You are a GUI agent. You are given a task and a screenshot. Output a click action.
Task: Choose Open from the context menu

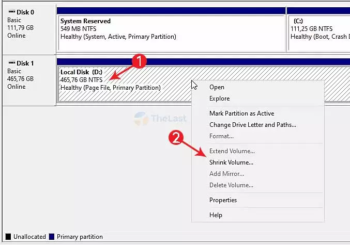[x=217, y=87]
